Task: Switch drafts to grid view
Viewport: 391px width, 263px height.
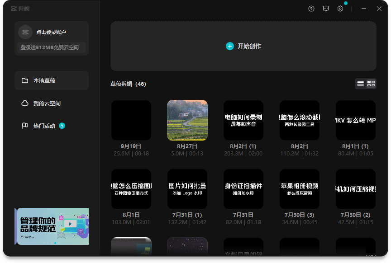Action: pos(371,84)
